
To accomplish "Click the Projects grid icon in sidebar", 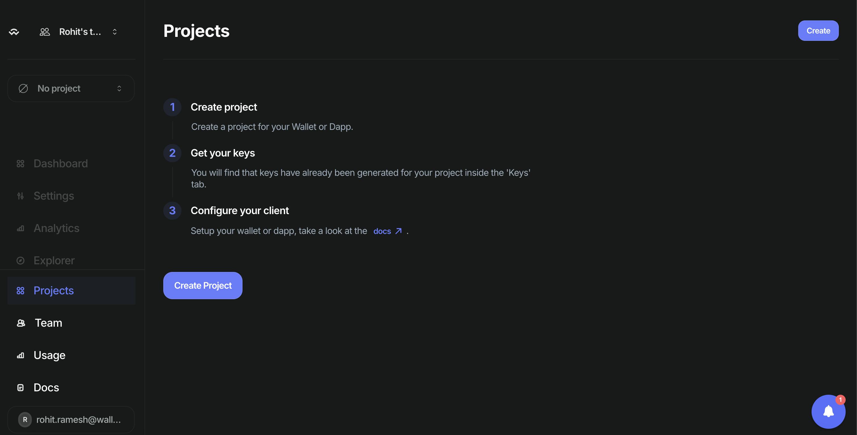I will 20,290.
